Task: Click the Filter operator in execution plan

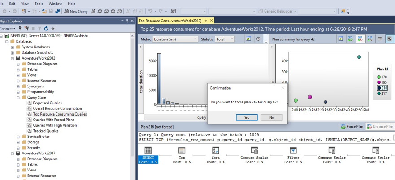Action: [x=293, y=155]
